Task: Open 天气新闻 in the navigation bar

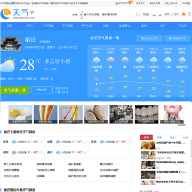Action: pyautogui.click(x=67, y=26)
